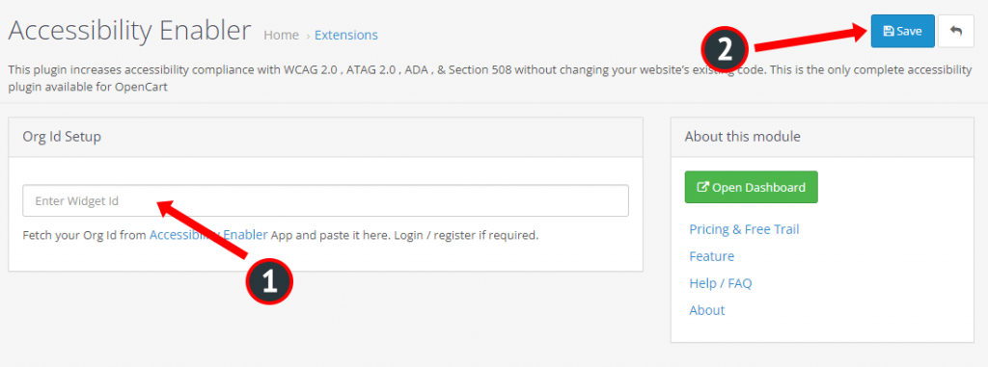988x367 pixels.
Task: Save the Accessibility Enabler settings
Action: 902,31
